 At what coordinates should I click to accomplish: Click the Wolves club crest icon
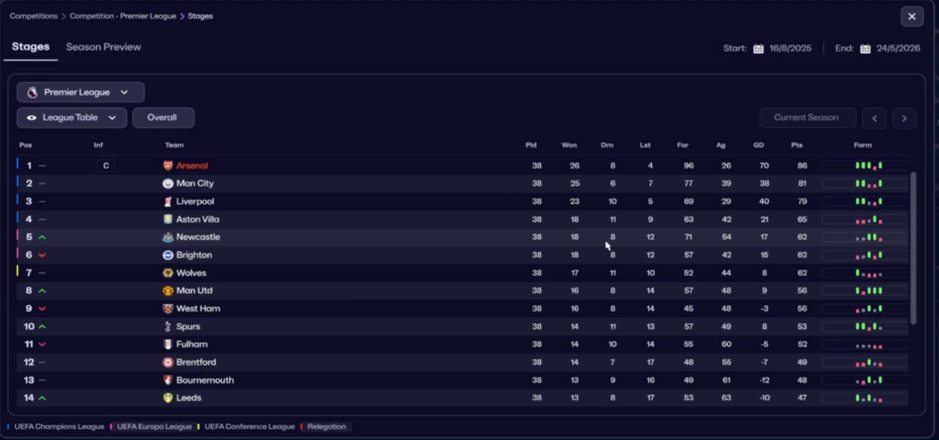(x=167, y=273)
